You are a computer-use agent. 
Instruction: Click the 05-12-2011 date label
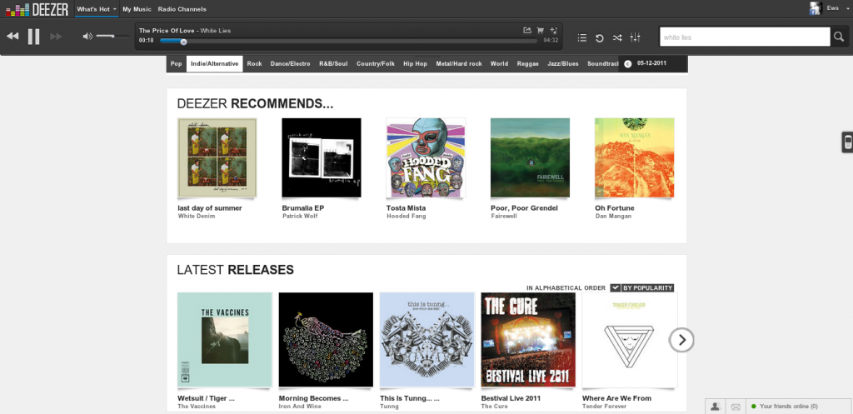pyautogui.click(x=652, y=63)
